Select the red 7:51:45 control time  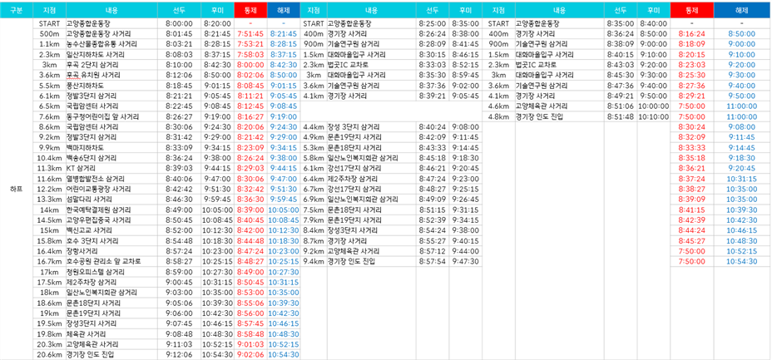(250, 33)
